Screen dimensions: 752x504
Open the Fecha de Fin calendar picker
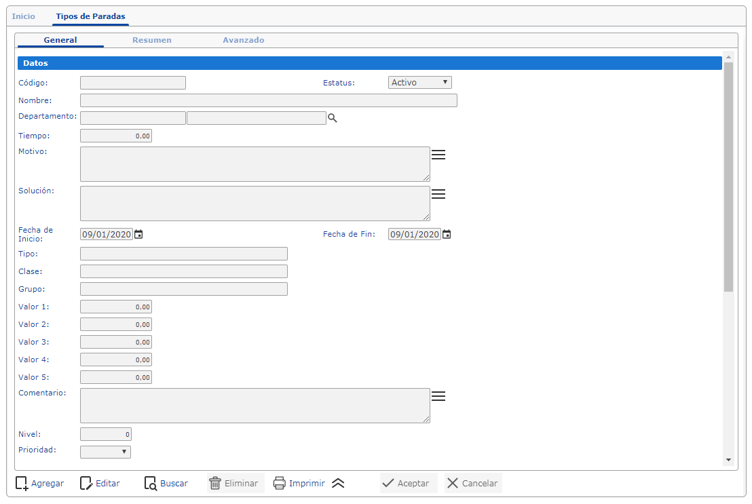coord(447,235)
